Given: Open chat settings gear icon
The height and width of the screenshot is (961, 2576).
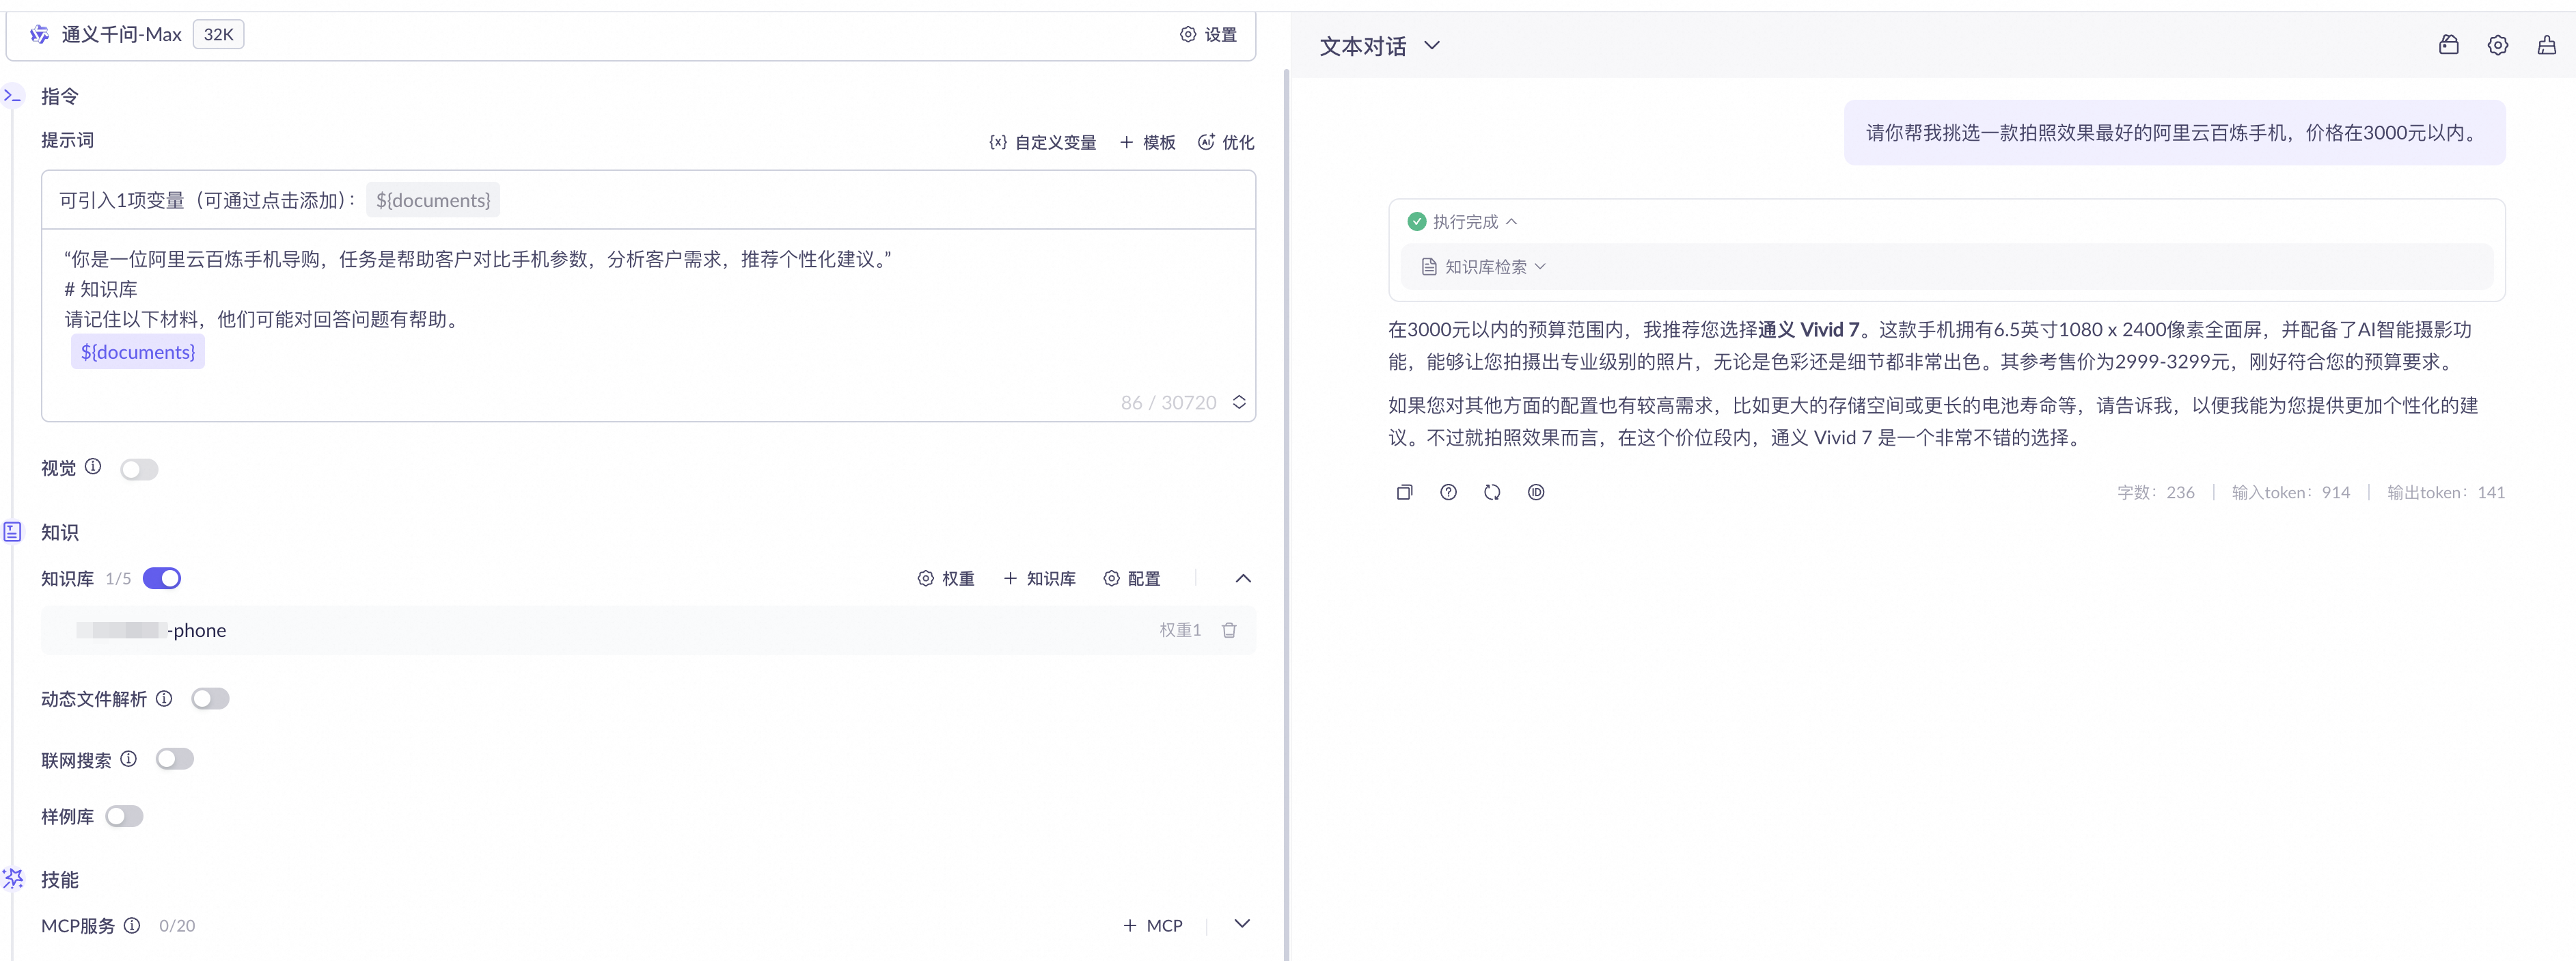Looking at the screenshot, I should (x=2498, y=45).
